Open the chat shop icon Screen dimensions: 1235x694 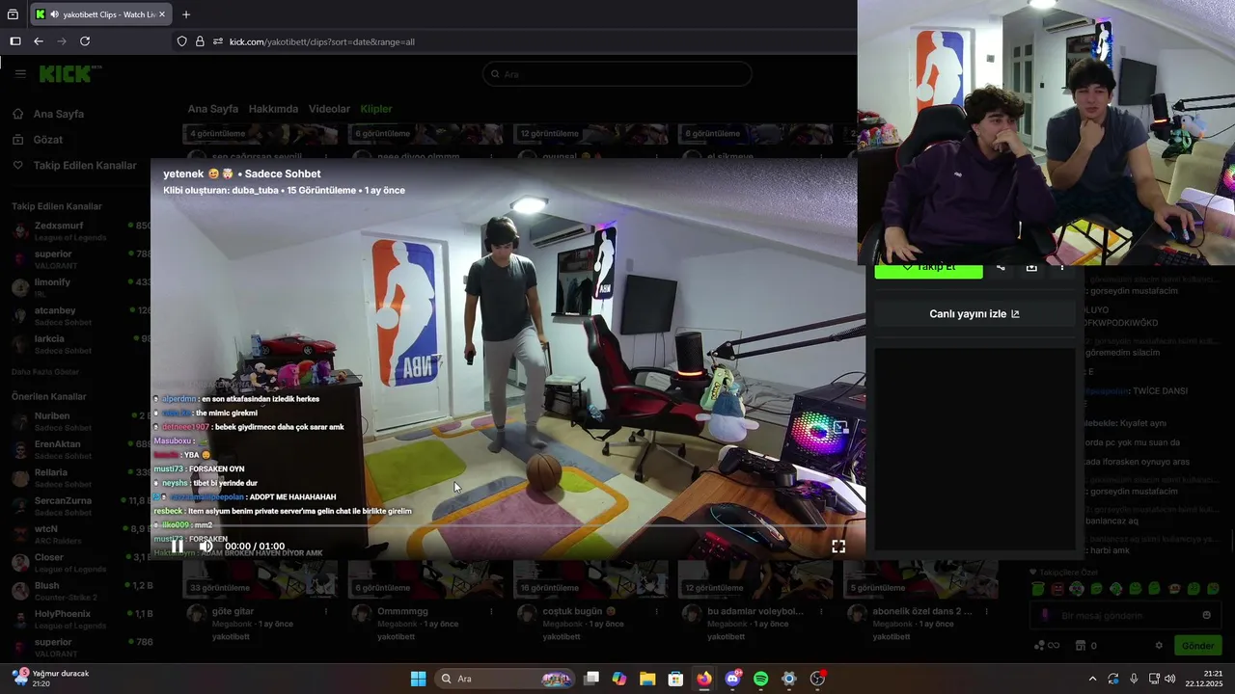click(x=1081, y=646)
